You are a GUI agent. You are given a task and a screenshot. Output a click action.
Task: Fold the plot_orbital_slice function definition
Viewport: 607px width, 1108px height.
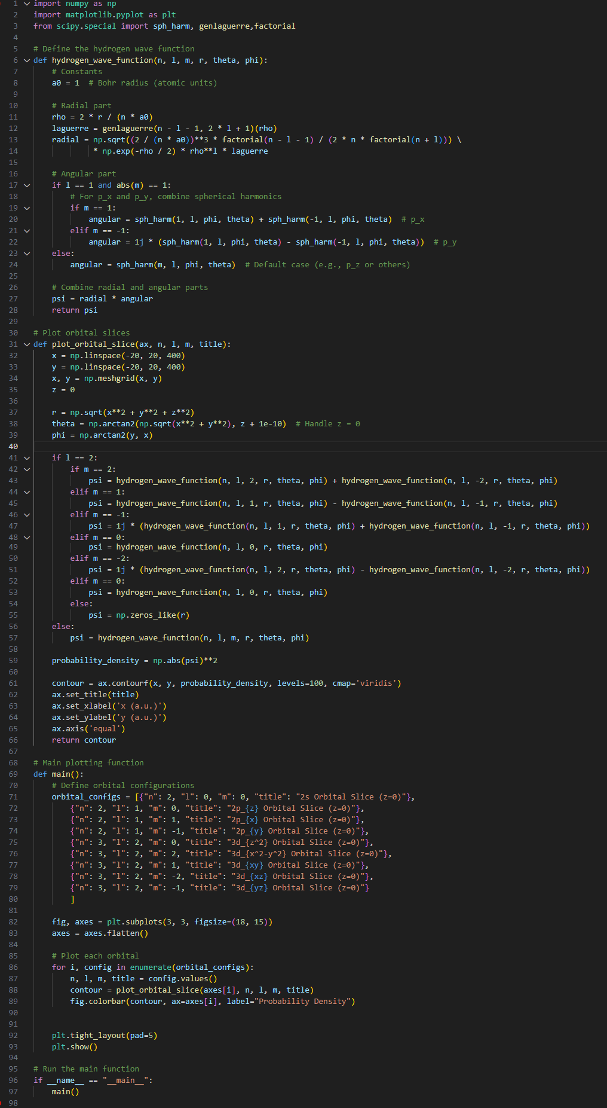pos(27,344)
